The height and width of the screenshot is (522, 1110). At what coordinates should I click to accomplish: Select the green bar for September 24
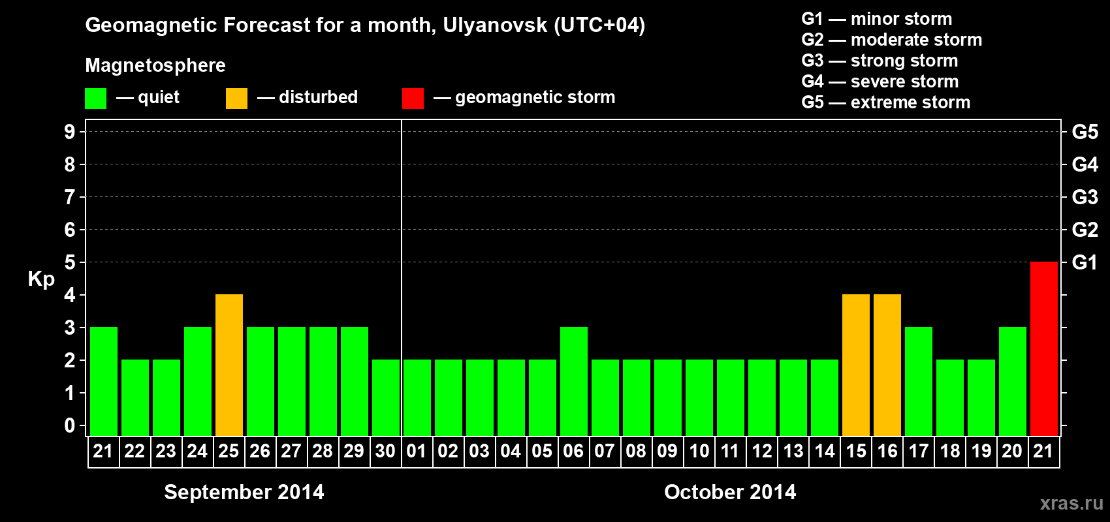198,381
